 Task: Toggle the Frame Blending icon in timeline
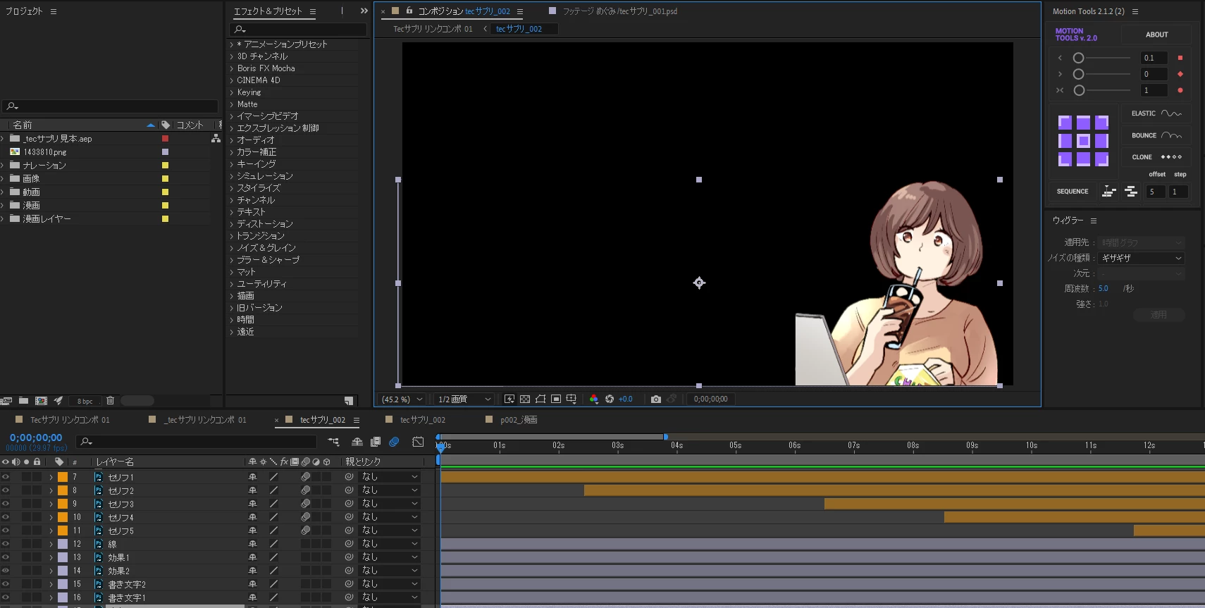click(376, 442)
